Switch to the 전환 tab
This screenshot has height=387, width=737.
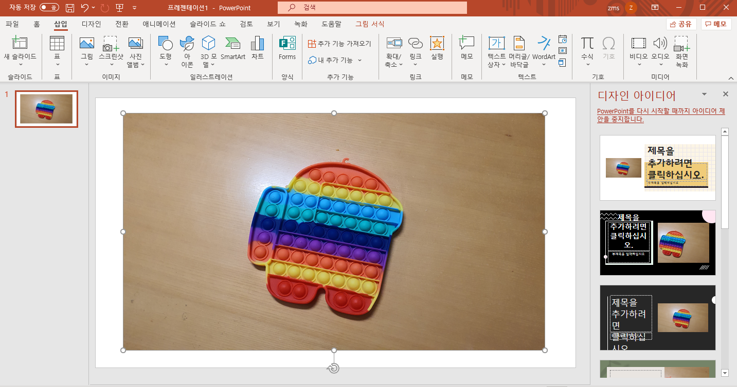click(x=122, y=24)
